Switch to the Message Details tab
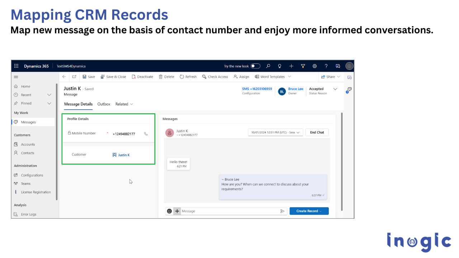 click(x=79, y=104)
